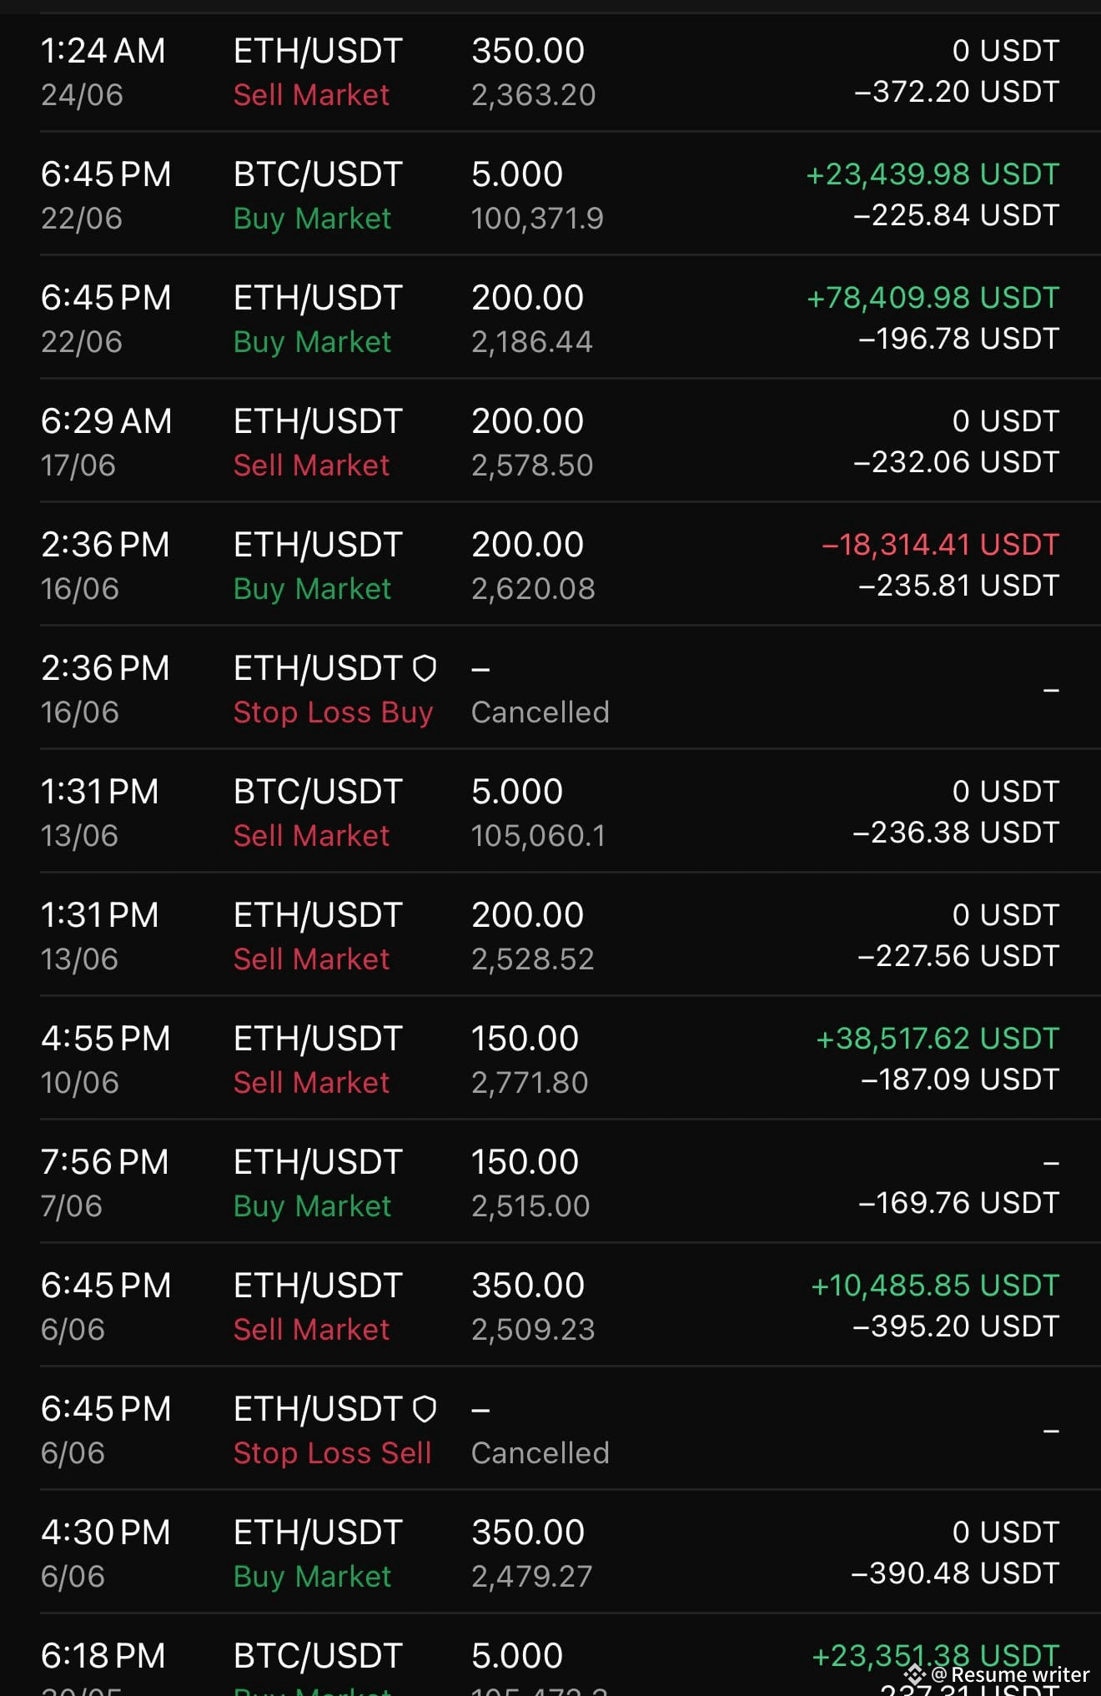This screenshot has width=1101, height=1696.
Task: Open the 6:29 AM ETH/USDT sell on 17/06
Action: 550,440
